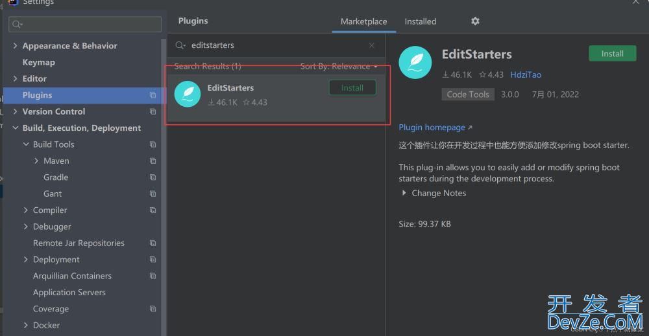Screen dimensions: 649x336
Task: Expand the Editor section
Action: [16, 78]
